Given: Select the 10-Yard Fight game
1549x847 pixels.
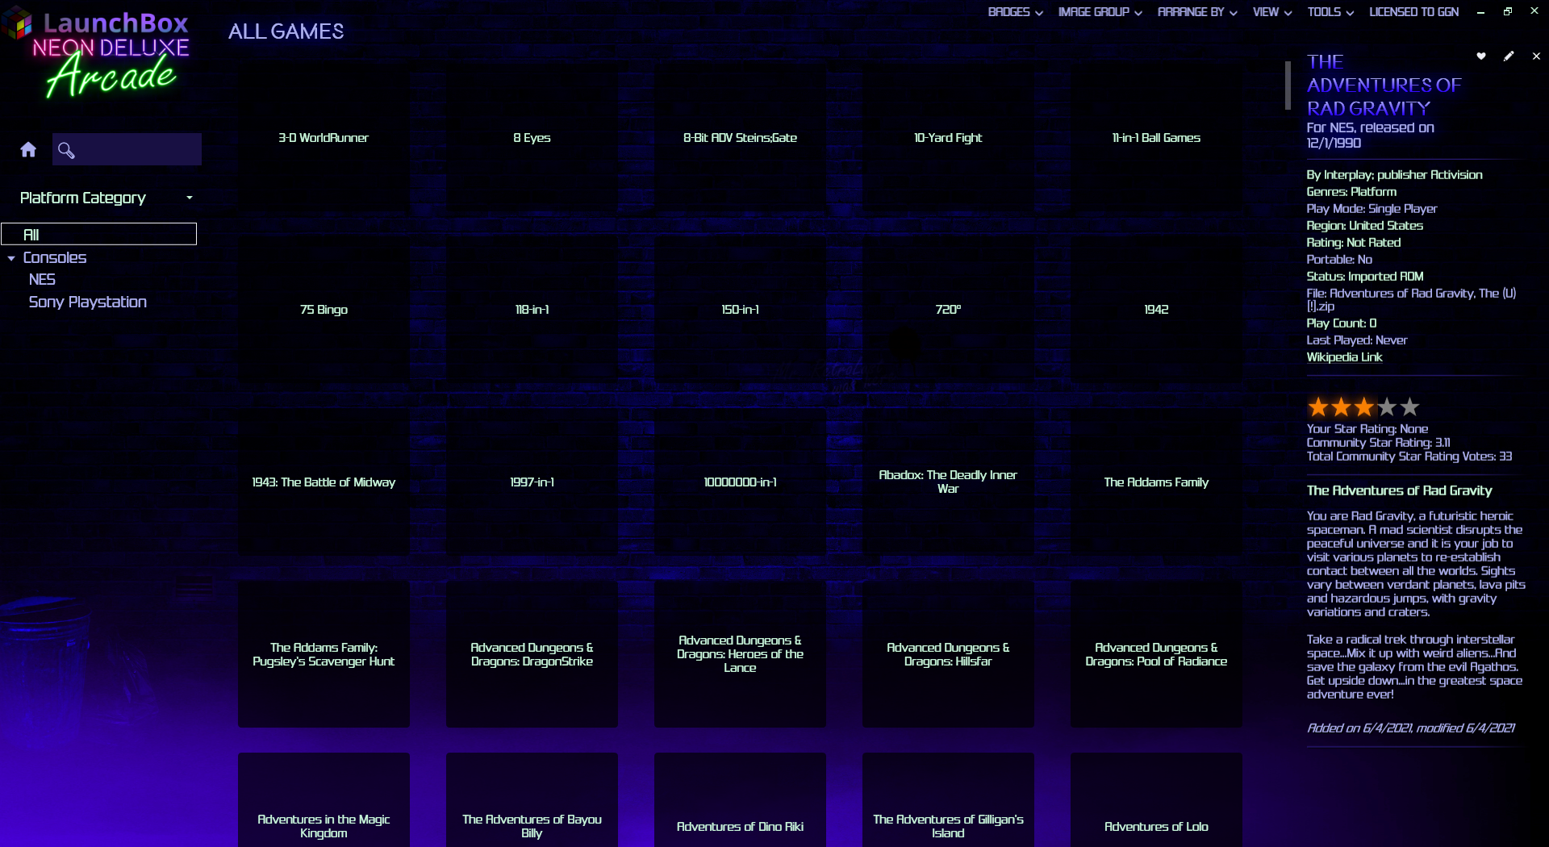Looking at the screenshot, I should 948,138.
